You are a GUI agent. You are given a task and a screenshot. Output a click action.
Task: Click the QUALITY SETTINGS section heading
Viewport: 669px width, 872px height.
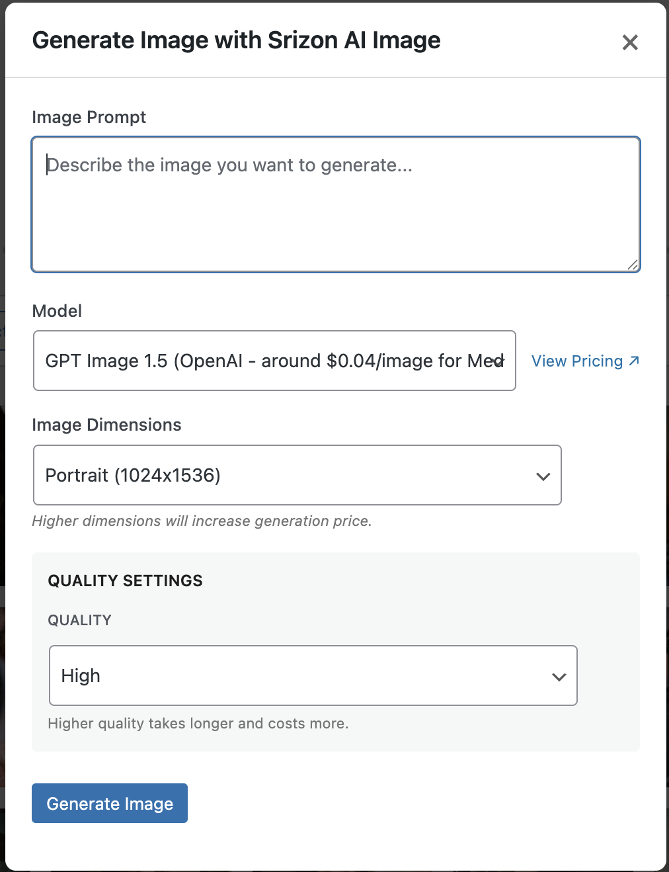tap(125, 580)
